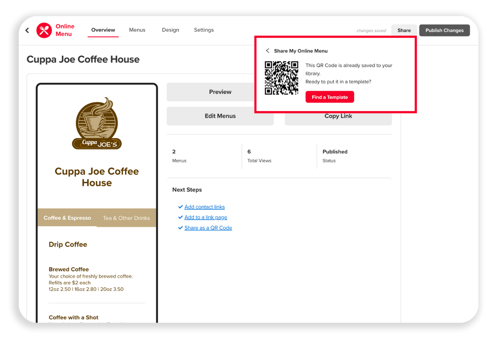Click the back arrow beside Online Menu logo
This screenshot has height=345, width=498.
27,30
